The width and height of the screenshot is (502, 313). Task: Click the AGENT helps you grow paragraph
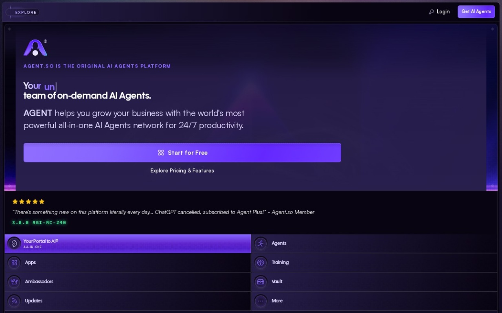[134, 119]
